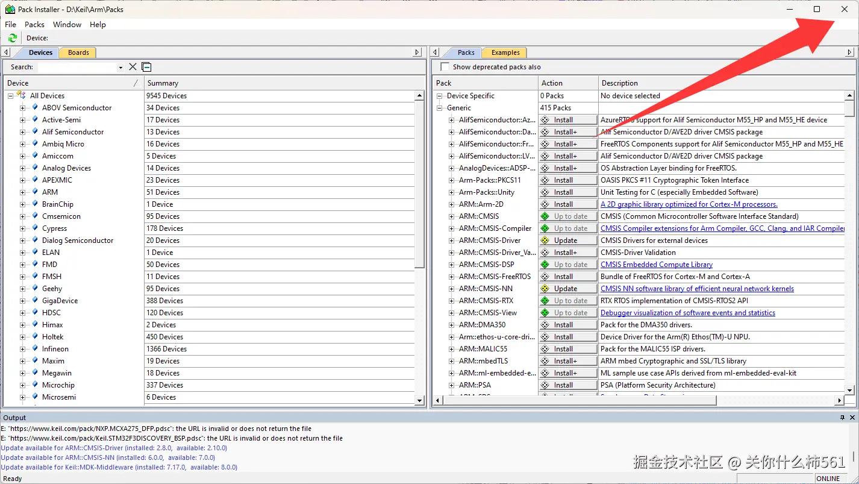The image size is (859, 484).
Task: Click Install+ for ARM::mbedTLS pack
Action: point(568,361)
